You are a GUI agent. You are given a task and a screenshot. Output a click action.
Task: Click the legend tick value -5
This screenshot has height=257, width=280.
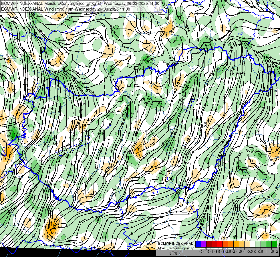[201, 252]
